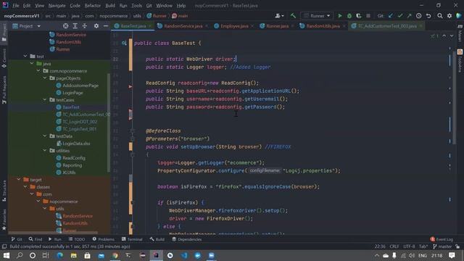Open Project panel options gear
The width and height of the screenshot is (464, 261).
[96, 26]
